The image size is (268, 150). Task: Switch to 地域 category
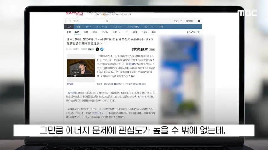(x=154, y=32)
